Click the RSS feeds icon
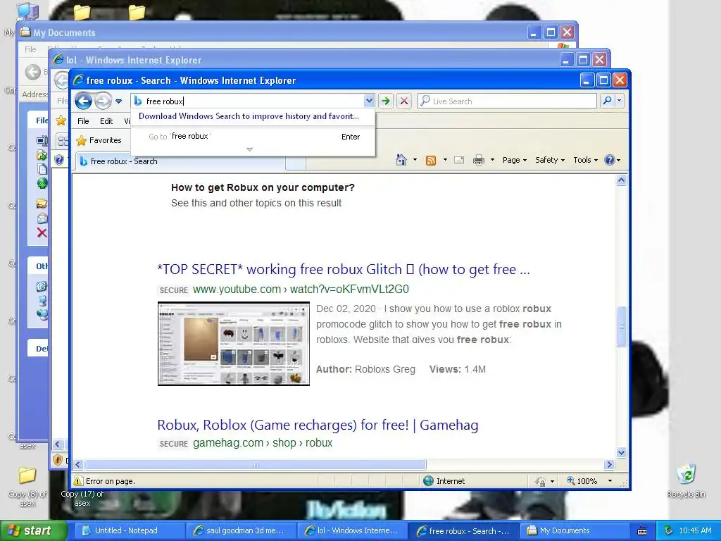Image resolution: width=721 pixels, height=541 pixels. click(431, 160)
